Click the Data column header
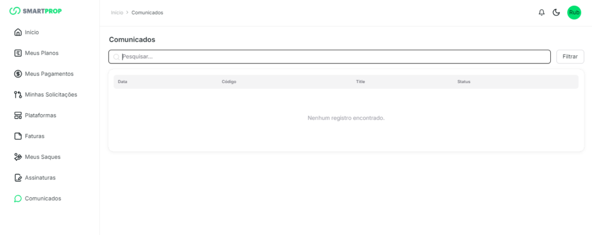592x235 pixels. tap(123, 82)
